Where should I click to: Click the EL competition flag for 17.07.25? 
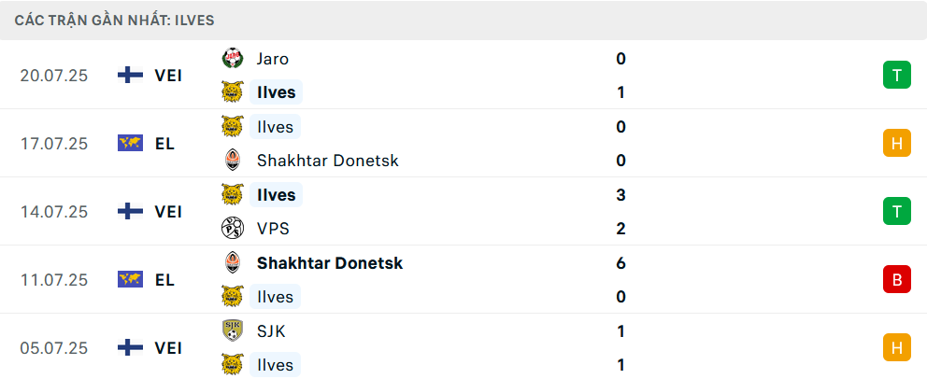[130, 144]
